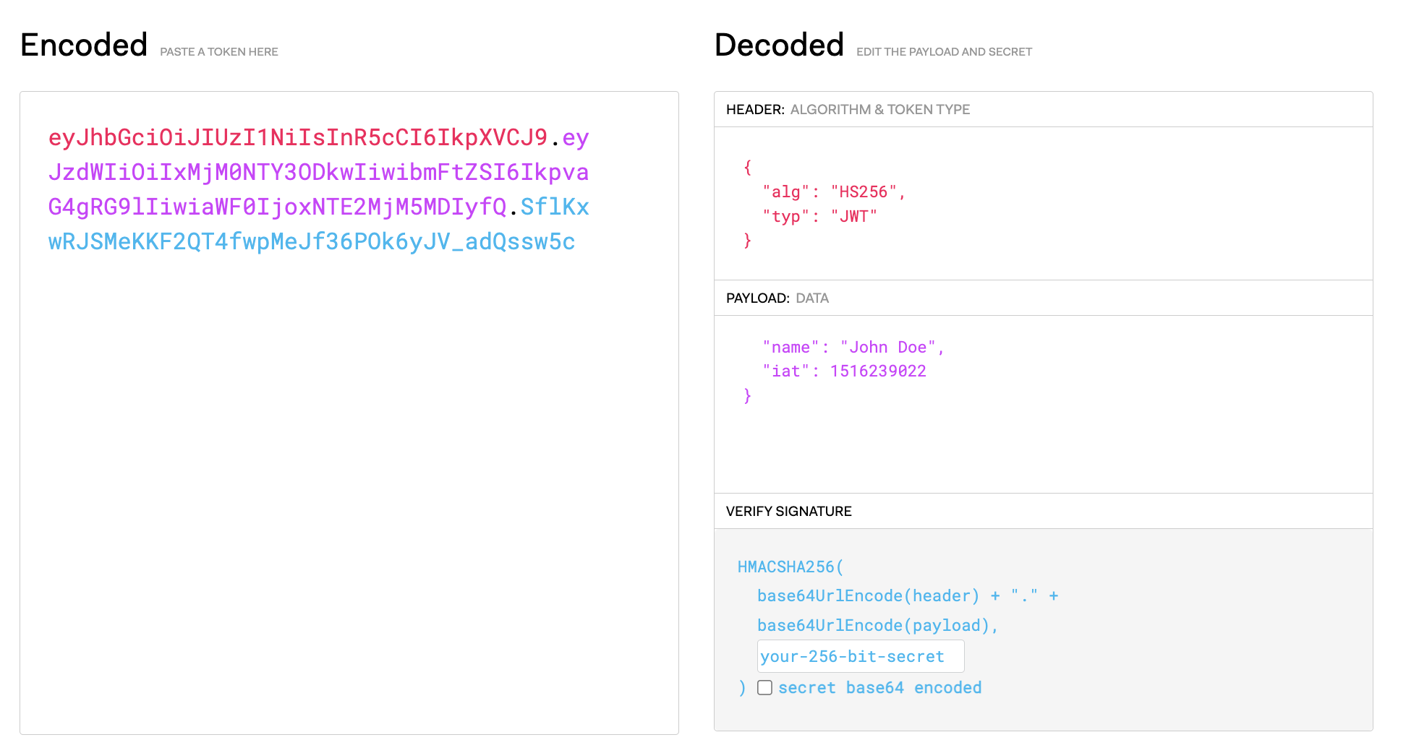Viewport: 1419px width, 753px height.
Task: Click the closing brace of payload JSON
Action: (748, 395)
